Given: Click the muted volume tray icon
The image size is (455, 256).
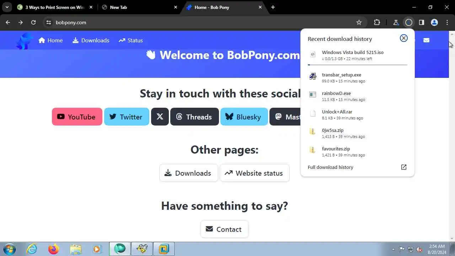Looking at the screenshot, I should [x=419, y=249].
